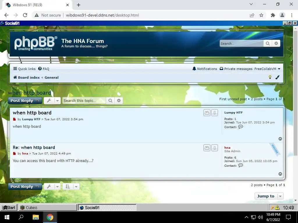Viewport: 298px width, 223px height.
Task: Open topic advanced search gear
Action: pos(119,100)
